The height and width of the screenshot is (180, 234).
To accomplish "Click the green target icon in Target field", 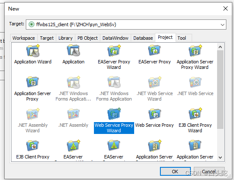I will pos(31,24).
